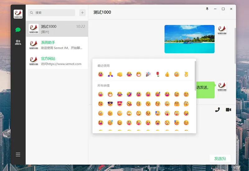The width and height of the screenshot is (249, 171).
Task: Open the contacts list icon
Action: (18, 43)
